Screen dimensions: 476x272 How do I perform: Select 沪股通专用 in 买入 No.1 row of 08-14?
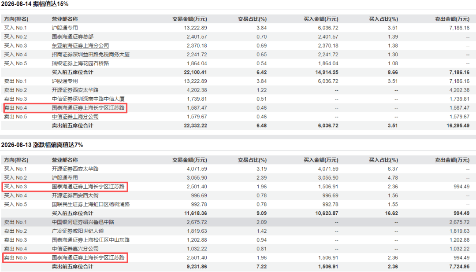(x=65, y=28)
